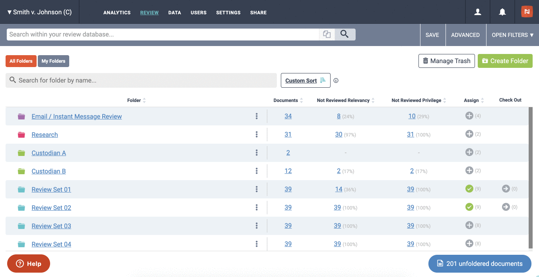
Task: Toggle the My Folders filter
Action: 53,61
